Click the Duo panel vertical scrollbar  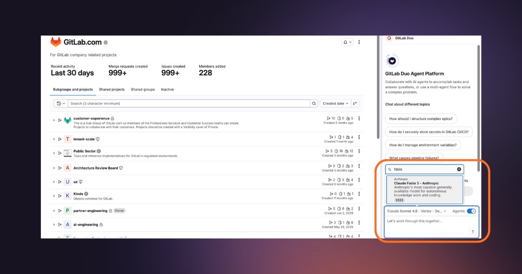pyautogui.click(x=479, y=109)
